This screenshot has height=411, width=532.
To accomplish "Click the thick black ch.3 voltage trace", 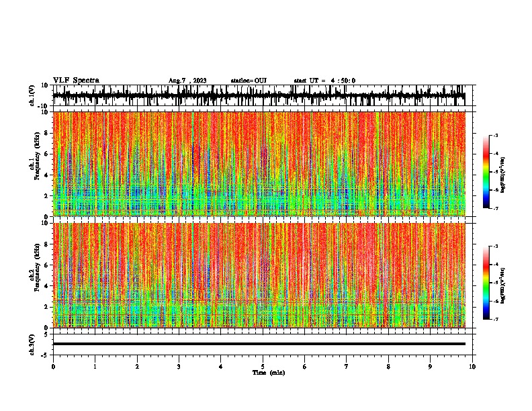I will pos(259,344).
